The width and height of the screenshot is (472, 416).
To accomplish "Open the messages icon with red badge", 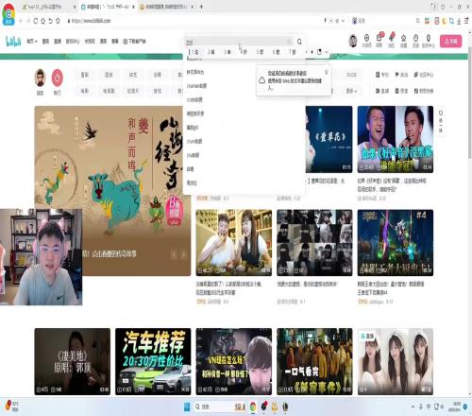I will [379, 41].
